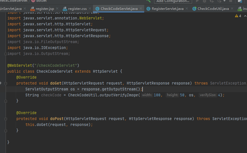Open Project Structure icon in toolbar
Image resolution: width=247 pixels, height=153 pixels.
240,1
